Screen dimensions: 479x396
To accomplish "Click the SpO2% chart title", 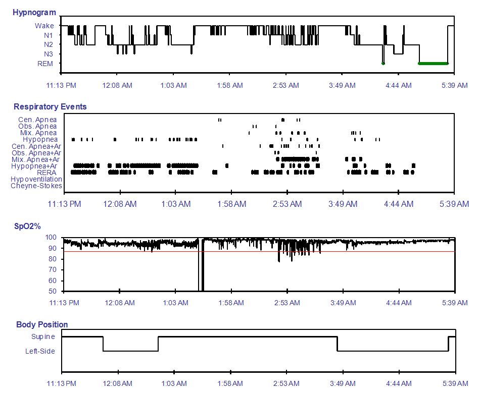I will click(27, 227).
